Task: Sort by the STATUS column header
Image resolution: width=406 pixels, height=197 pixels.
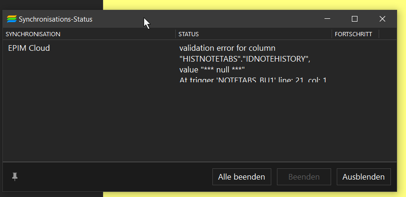Action: [254, 34]
